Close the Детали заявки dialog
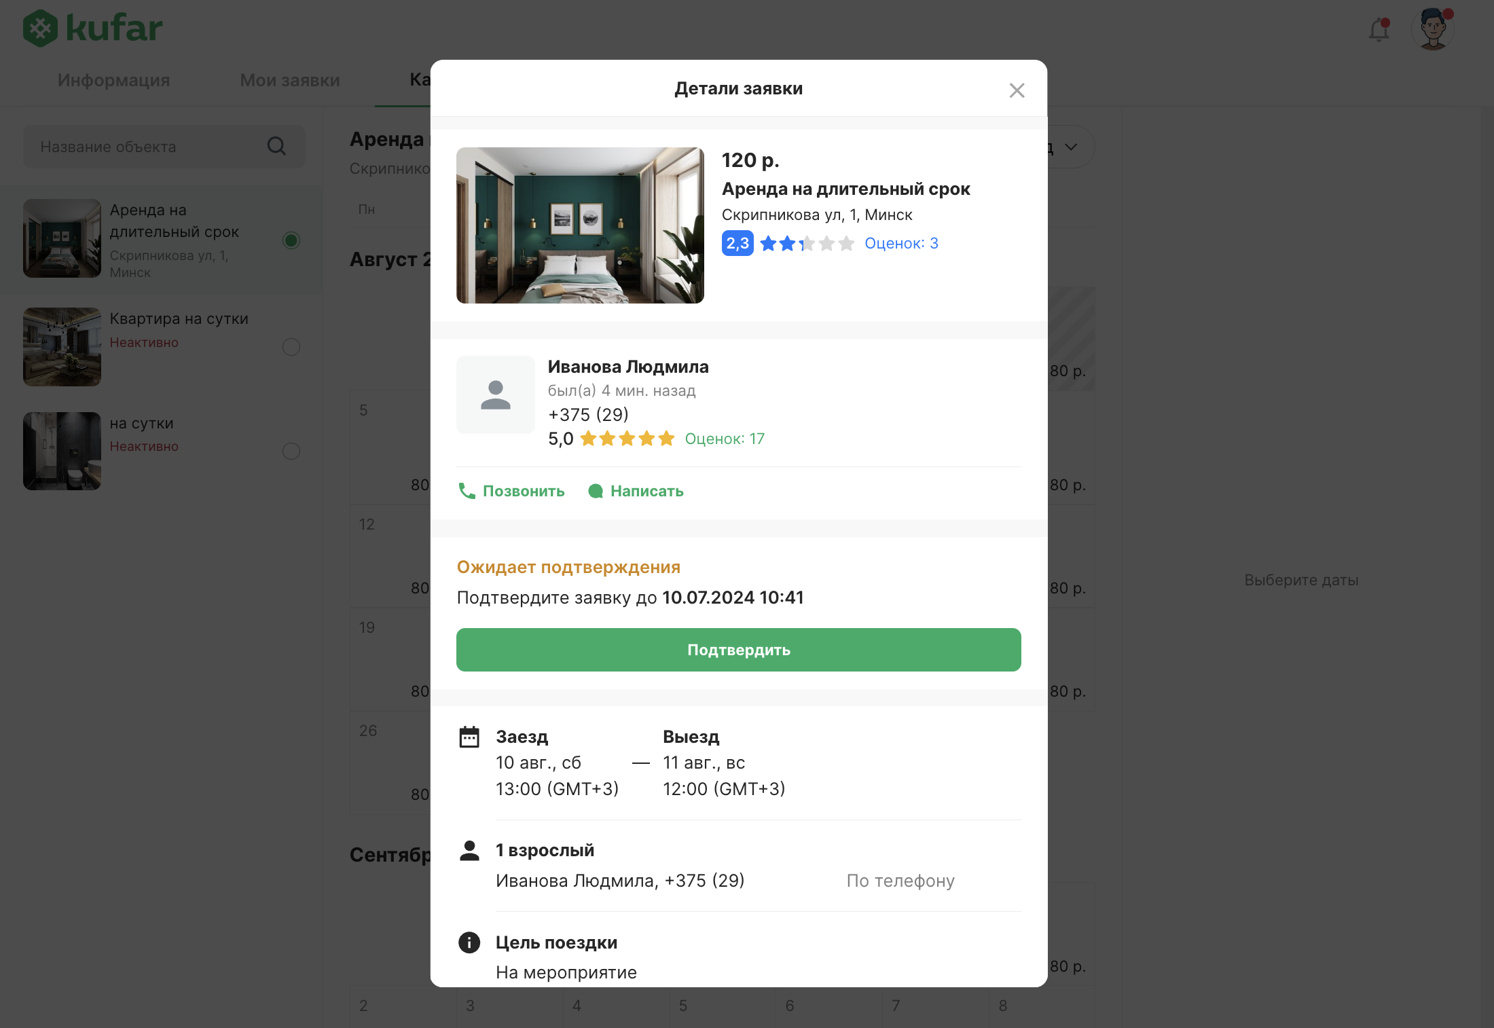Image resolution: width=1494 pixels, height=1028 pixels. coord(1017,90)
